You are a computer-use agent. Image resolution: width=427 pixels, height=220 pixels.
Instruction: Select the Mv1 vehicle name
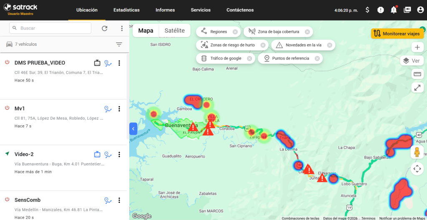click(20, 109)
